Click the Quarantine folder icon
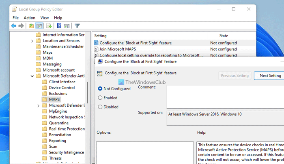 click(x=44, y=123)
